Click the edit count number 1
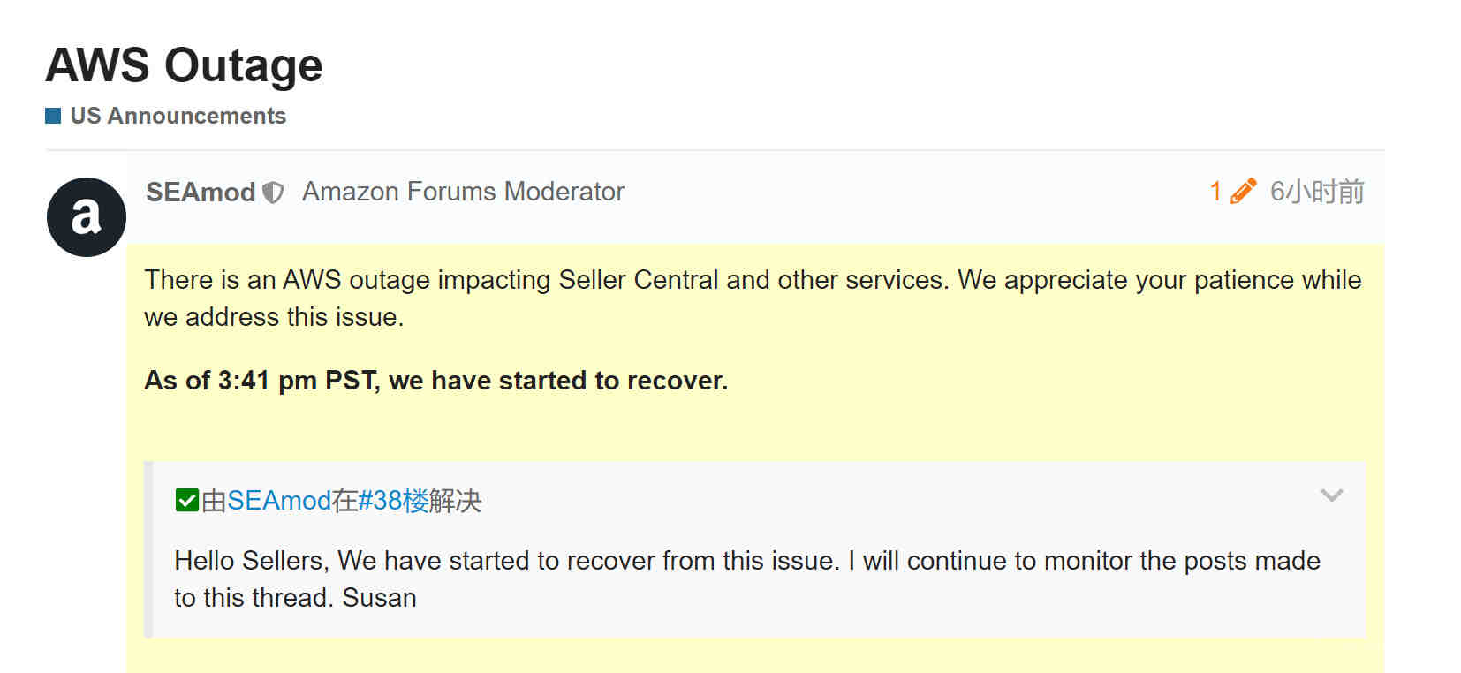The image size is (1461, 673). tap(1215, 192)
